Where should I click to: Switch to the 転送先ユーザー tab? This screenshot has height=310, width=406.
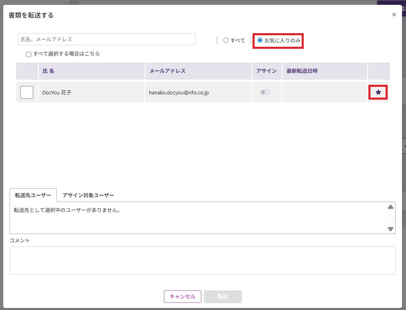tap(33, 195)
